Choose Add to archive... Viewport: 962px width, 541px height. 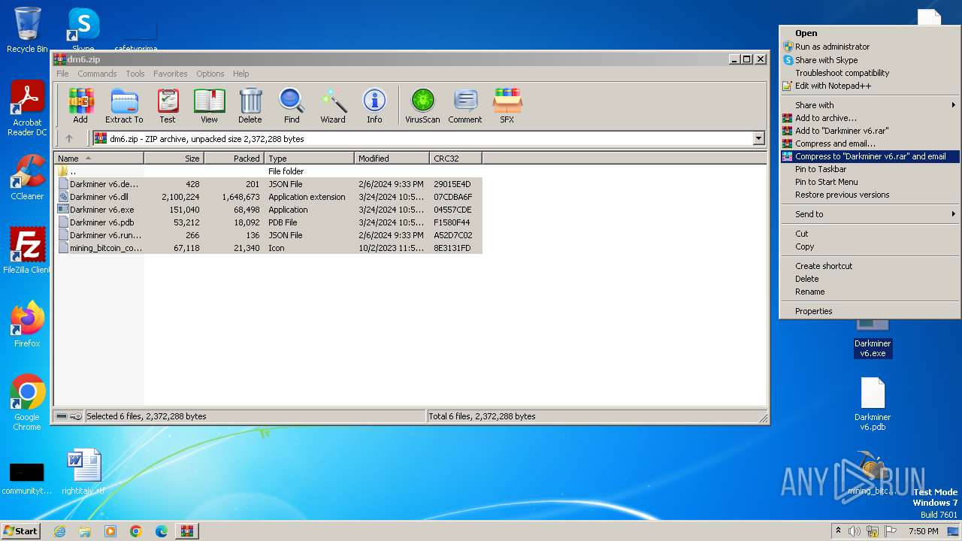(870, 118)
